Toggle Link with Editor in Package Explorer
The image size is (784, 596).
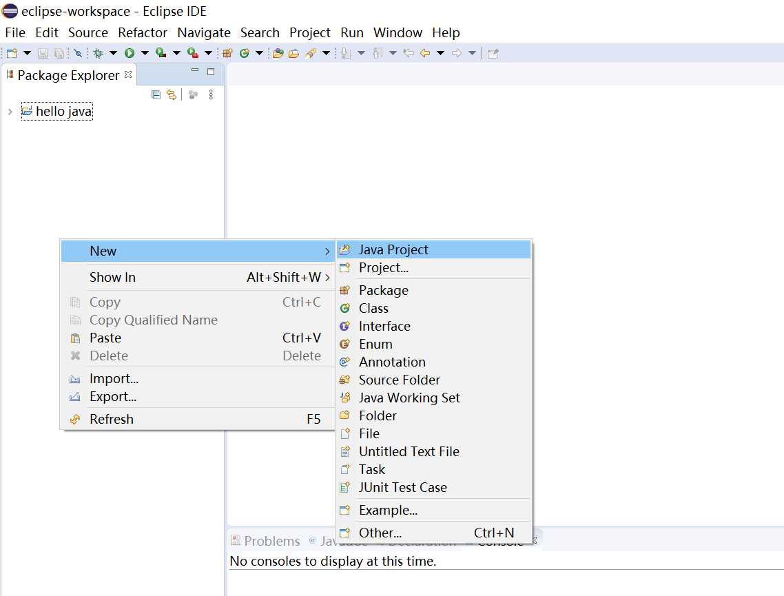[172, 94]
